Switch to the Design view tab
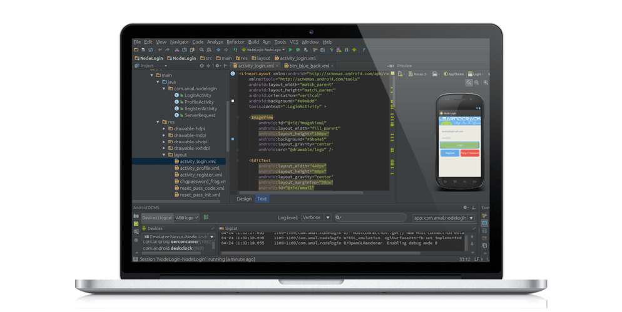622x312 pixels. coord(244,199)
